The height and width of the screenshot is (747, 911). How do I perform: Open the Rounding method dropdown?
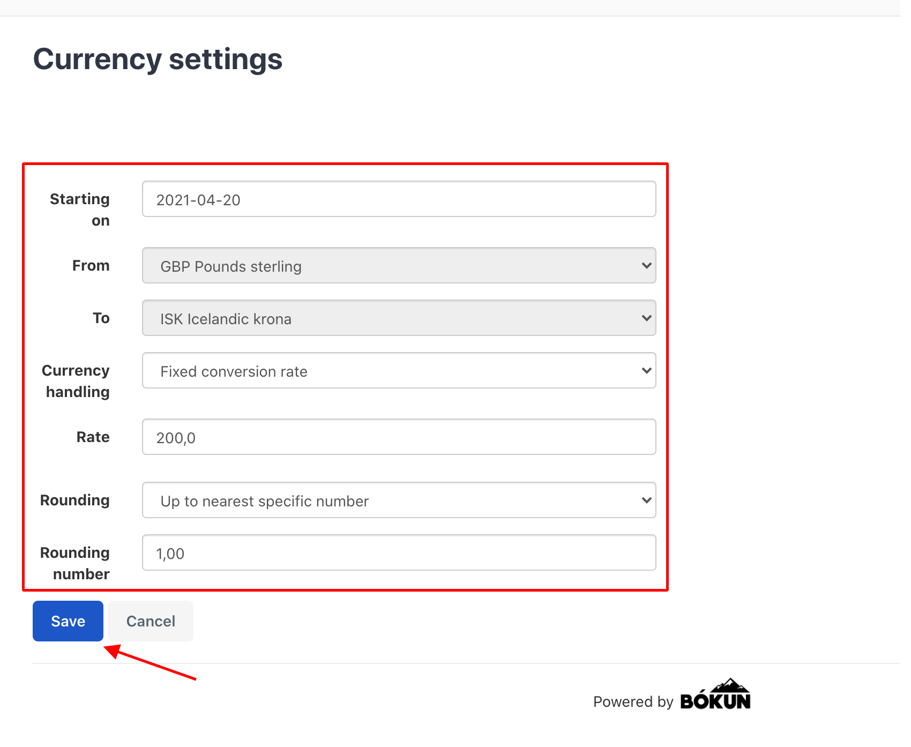399,500
